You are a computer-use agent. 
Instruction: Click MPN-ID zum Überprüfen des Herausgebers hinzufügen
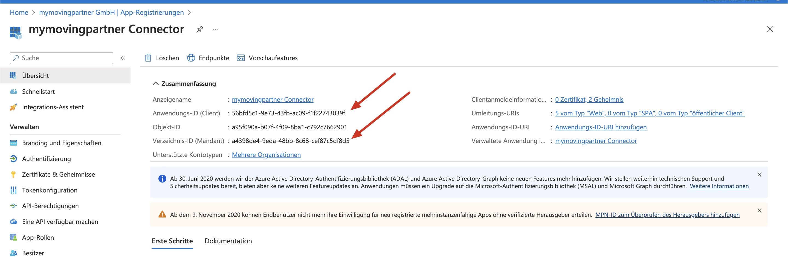(x=667, y=215)
